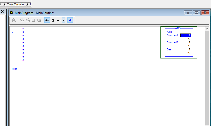Click the 'Add' description text in block
This screenshot has width=211, height=126.
[x=169, y=32]
